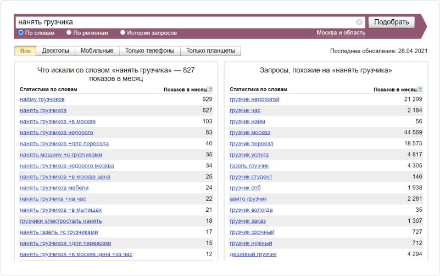Open the 'найму грузчиков' query link
Screen dimensions: 440x276
pyautogui.click(x=42, y=99)
